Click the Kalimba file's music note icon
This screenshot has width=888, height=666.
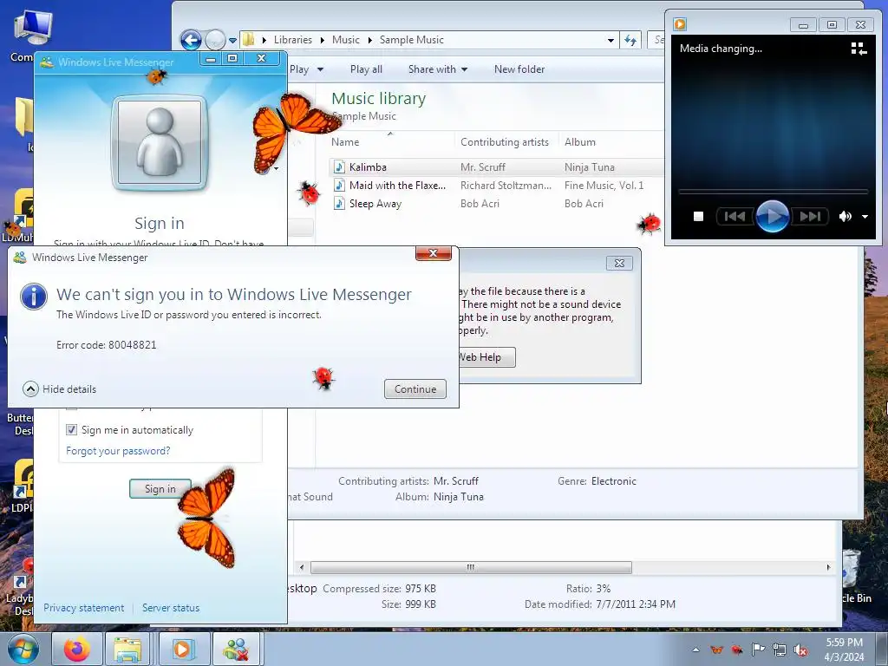339,167
